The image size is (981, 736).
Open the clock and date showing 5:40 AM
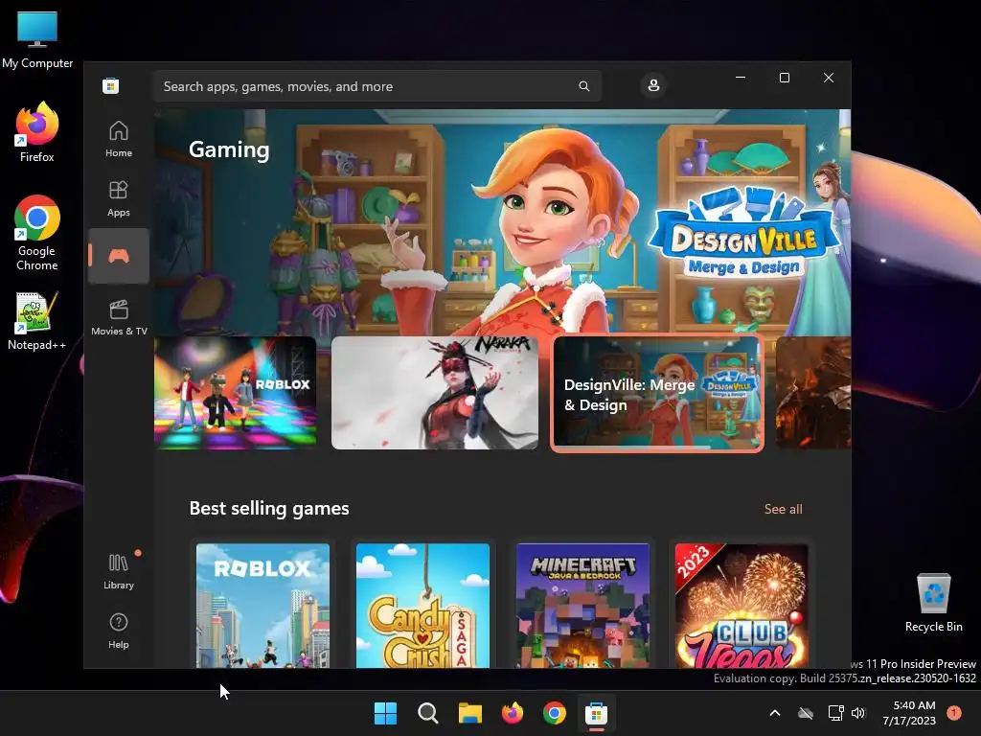coord(909,713)
